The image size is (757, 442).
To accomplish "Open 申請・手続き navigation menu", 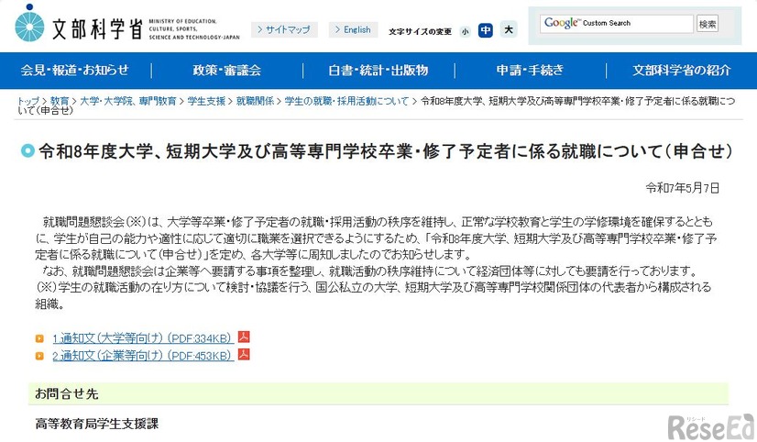I will click(530, 70).
